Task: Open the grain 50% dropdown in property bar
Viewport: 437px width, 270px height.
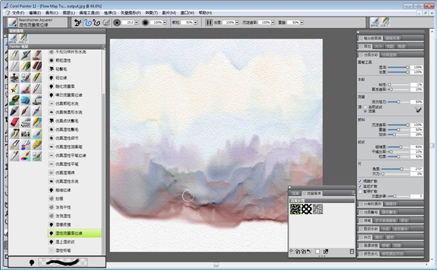Action: click(195, 23)
